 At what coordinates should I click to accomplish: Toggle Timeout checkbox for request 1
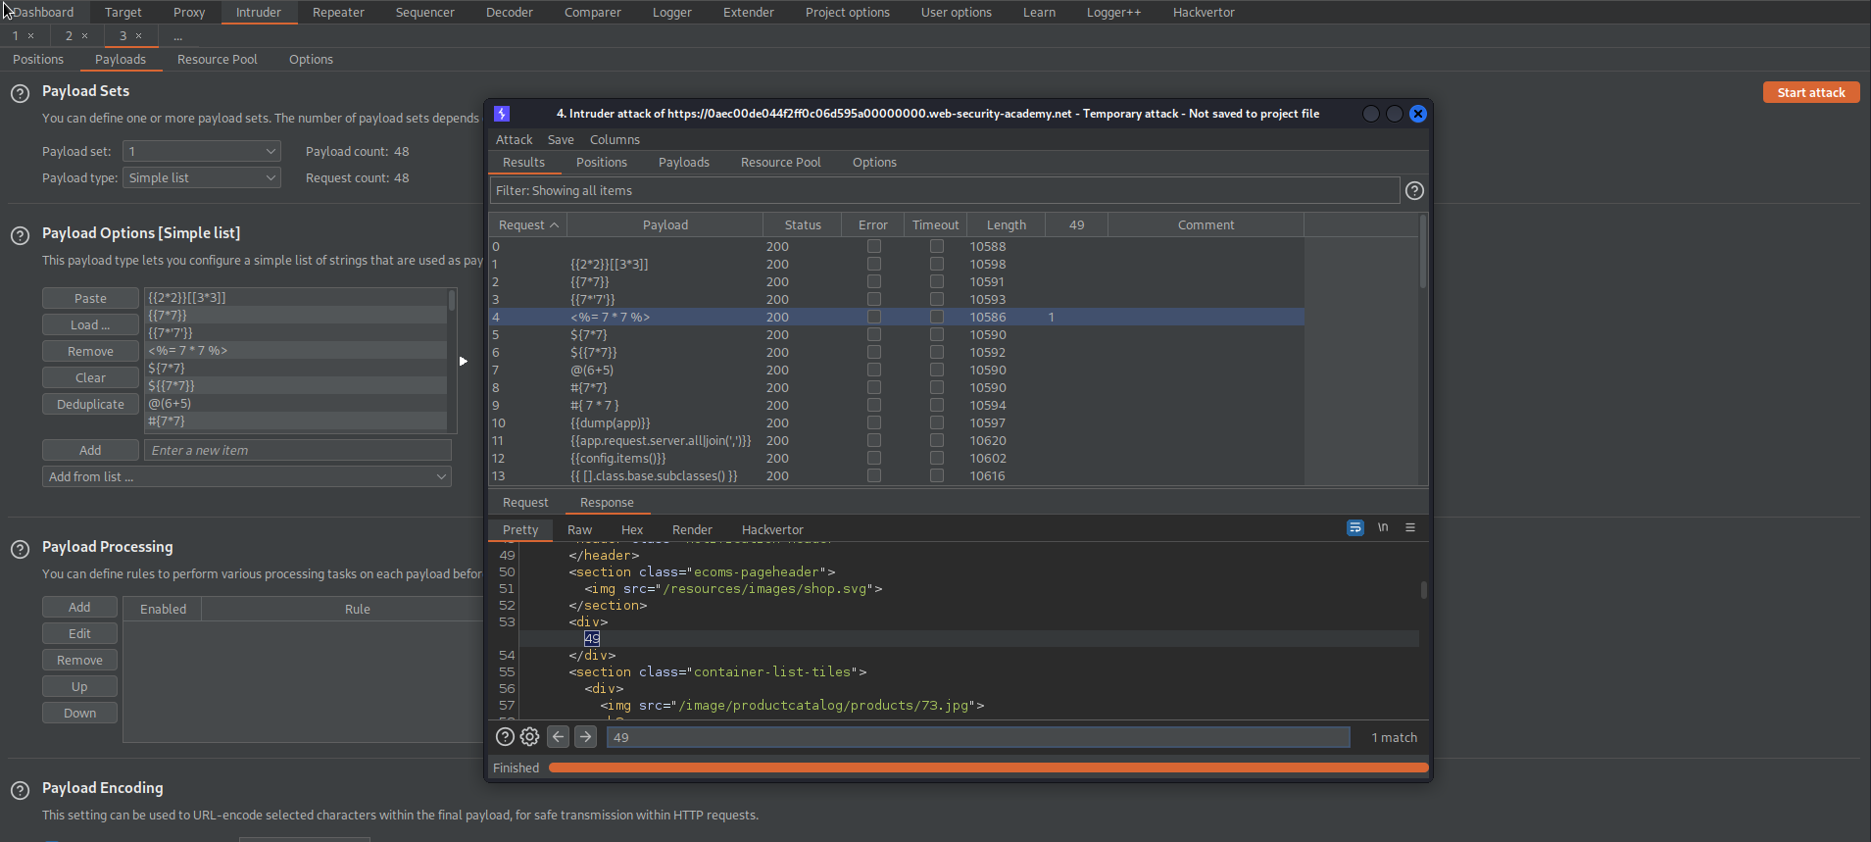(937, 265)
